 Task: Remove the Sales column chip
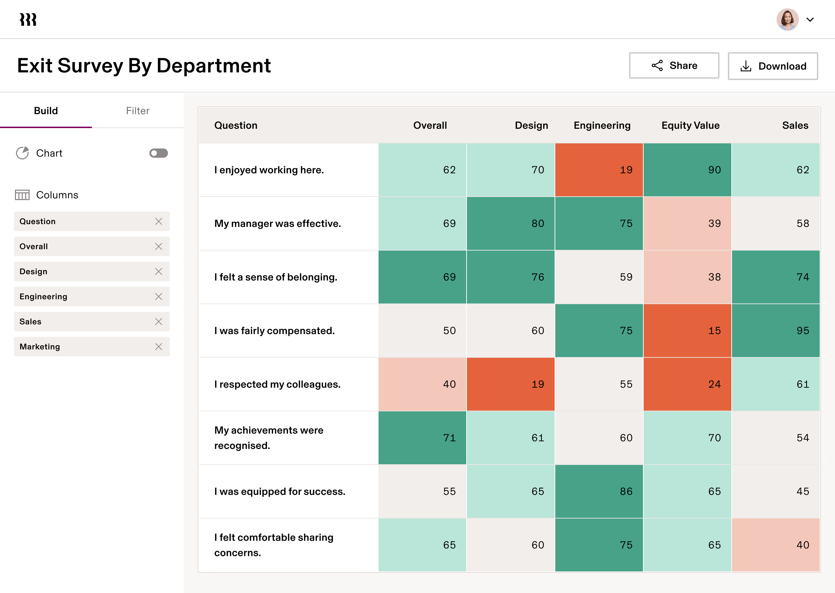coord(159,322)
